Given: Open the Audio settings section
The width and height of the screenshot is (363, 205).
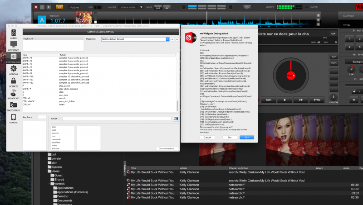Looking at the screenshot, I should (x=14, y=34).
